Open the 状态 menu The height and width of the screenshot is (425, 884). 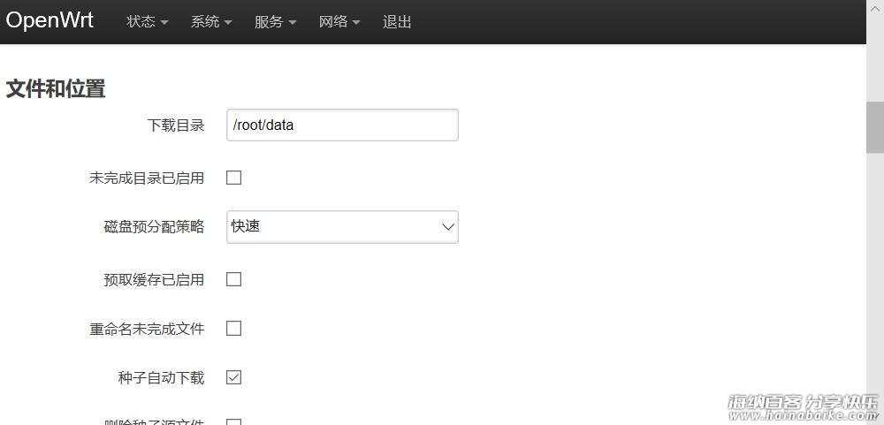(x=147, y=22)
